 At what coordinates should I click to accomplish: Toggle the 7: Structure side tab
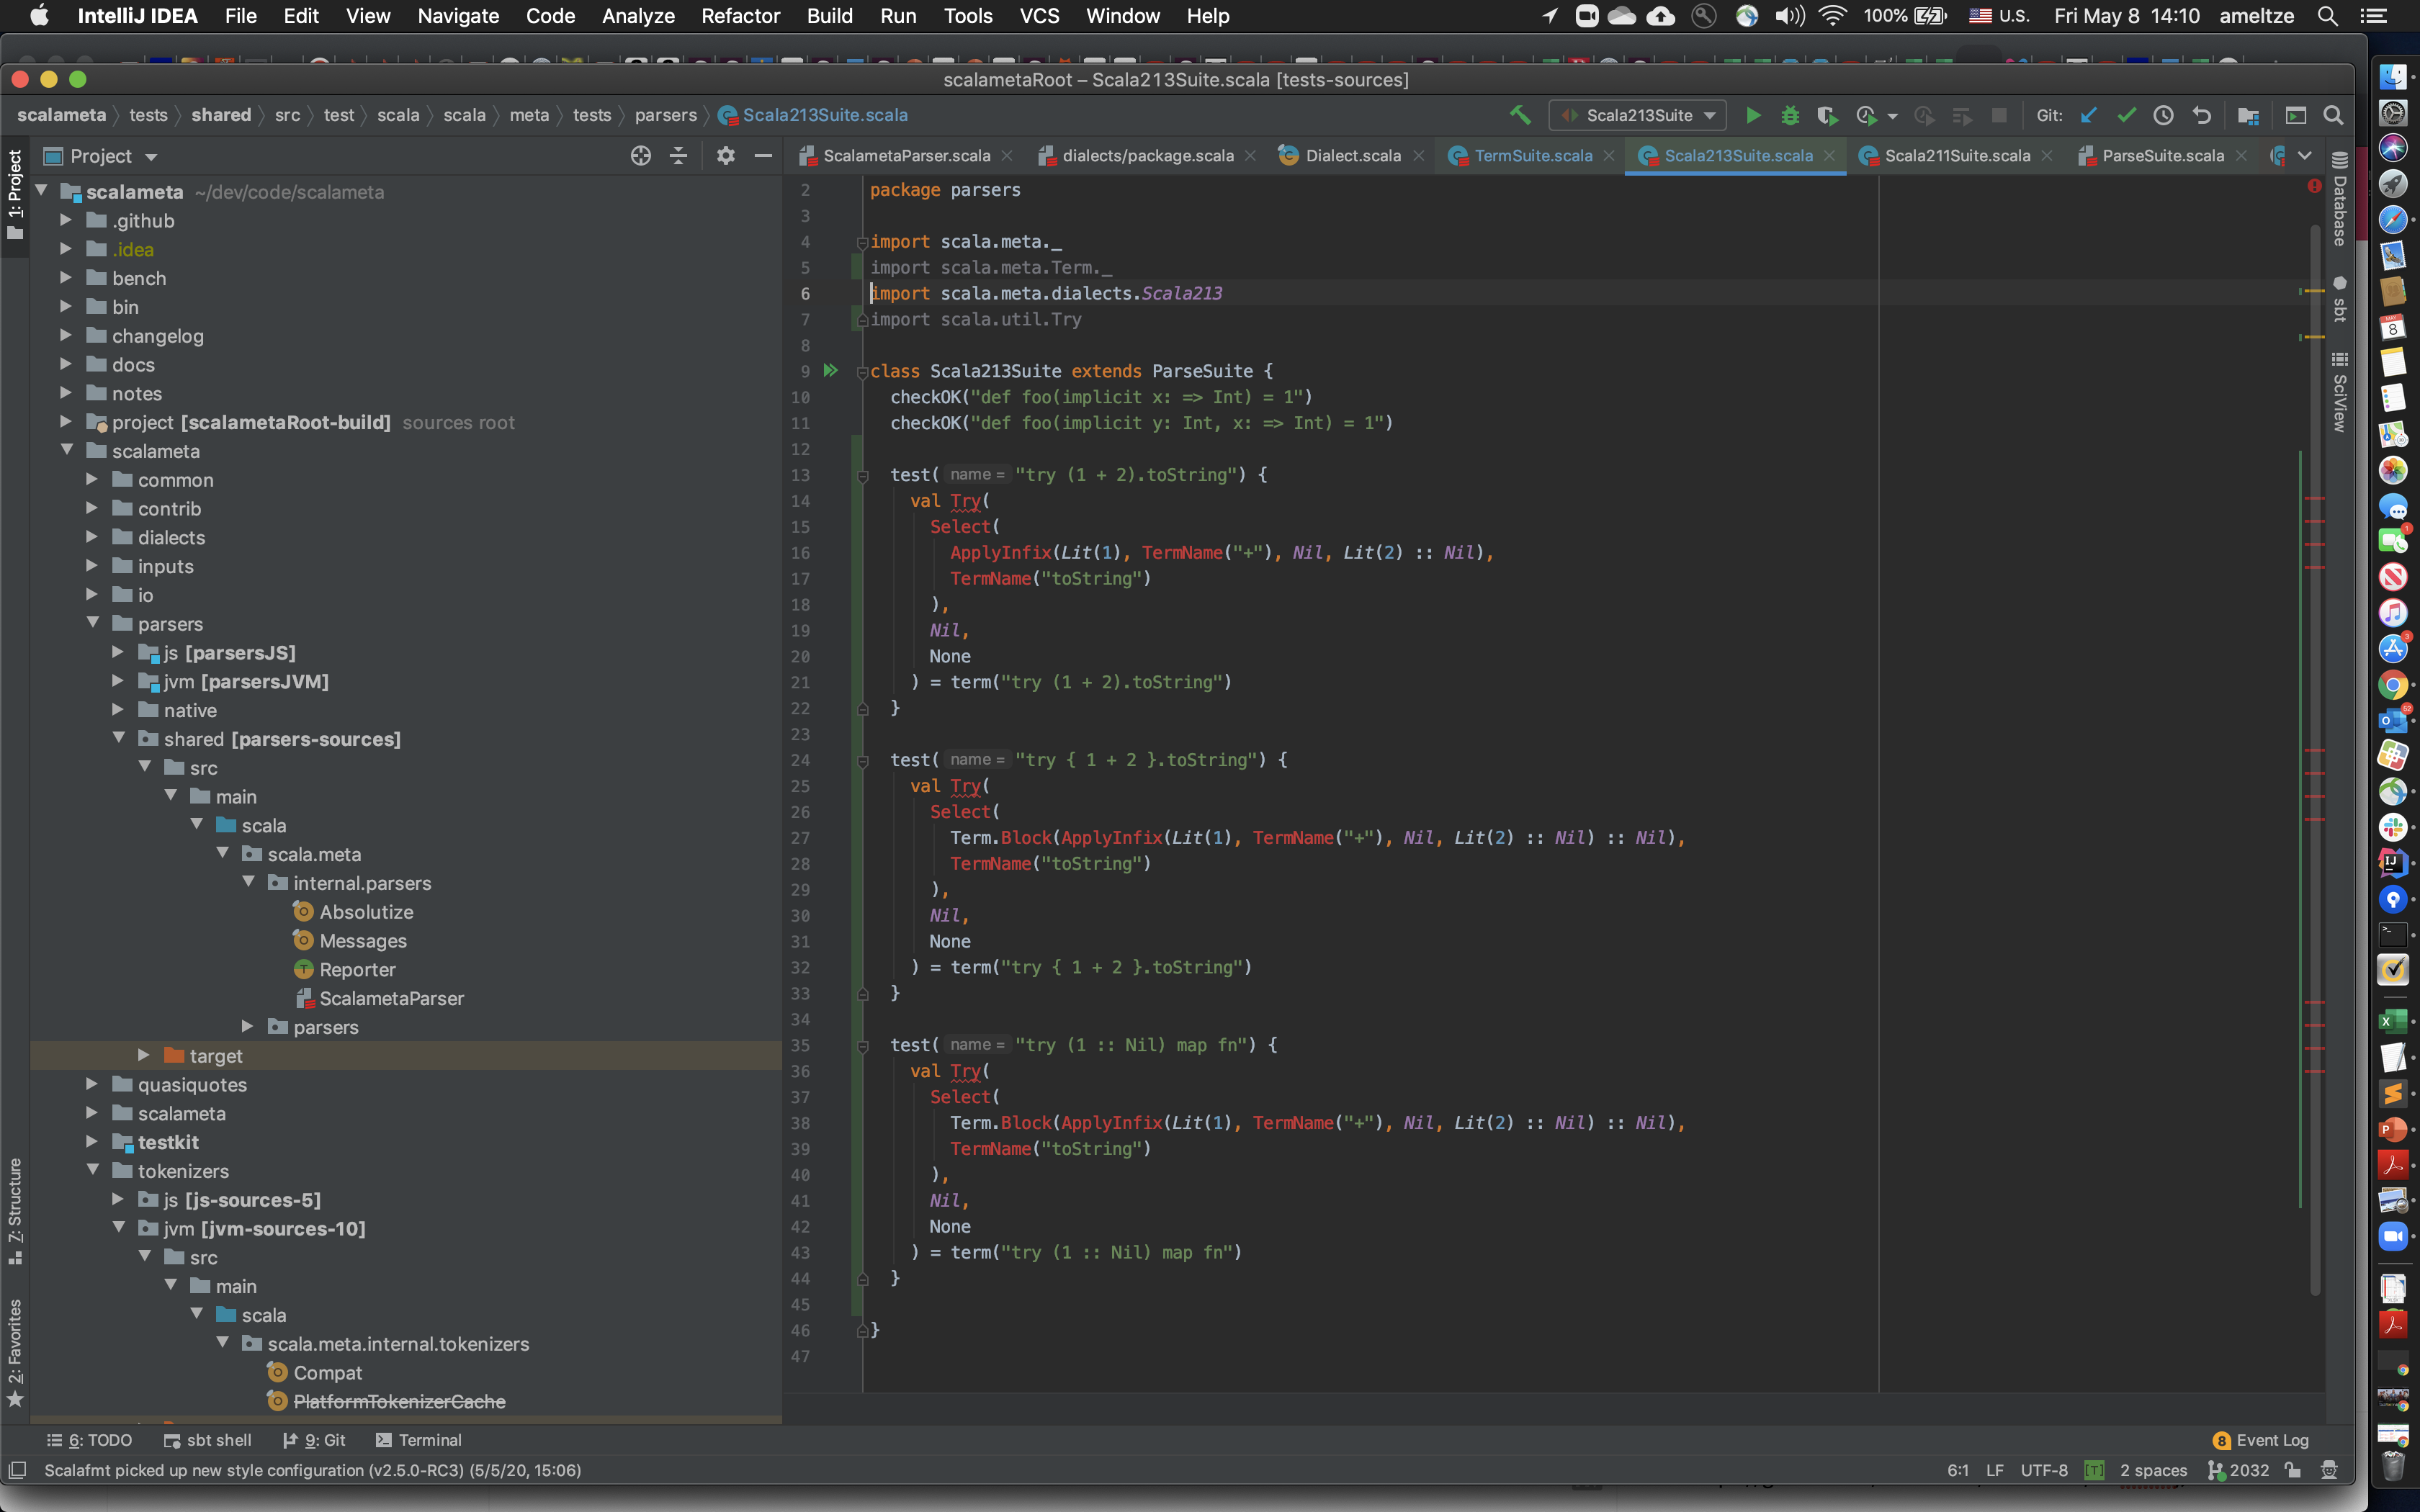coord(15,1211)
